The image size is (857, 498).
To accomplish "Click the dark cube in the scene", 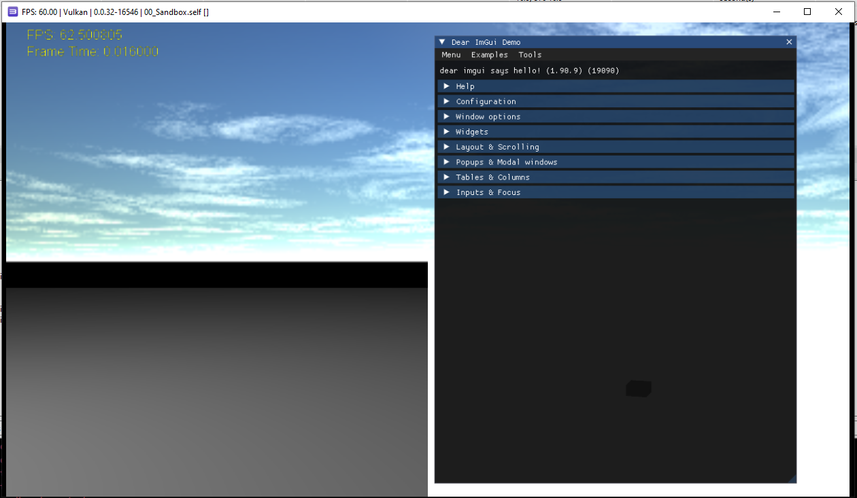I will pos(638,389).
